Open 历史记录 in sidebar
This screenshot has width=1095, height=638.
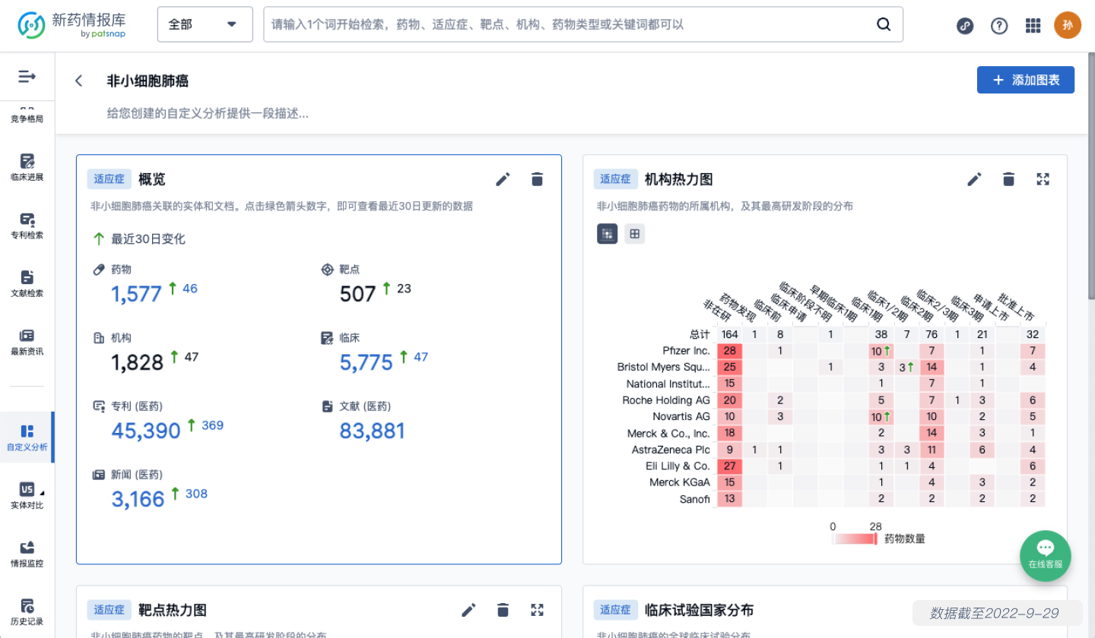[27, 612]
